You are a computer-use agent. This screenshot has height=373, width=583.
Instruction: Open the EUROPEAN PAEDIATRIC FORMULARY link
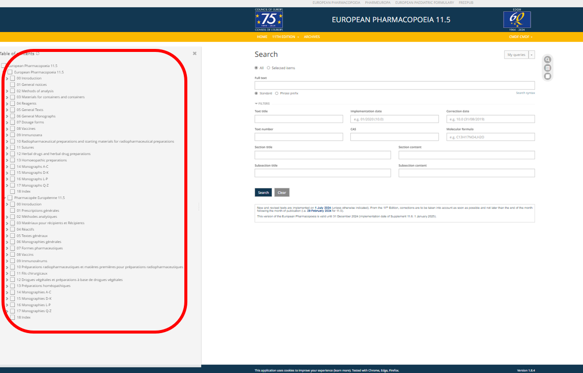[425, 2]
